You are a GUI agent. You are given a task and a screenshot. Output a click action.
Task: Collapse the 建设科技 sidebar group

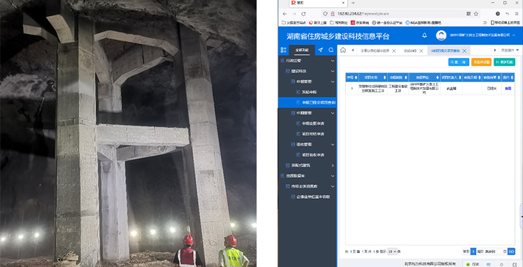coord(333,71)
